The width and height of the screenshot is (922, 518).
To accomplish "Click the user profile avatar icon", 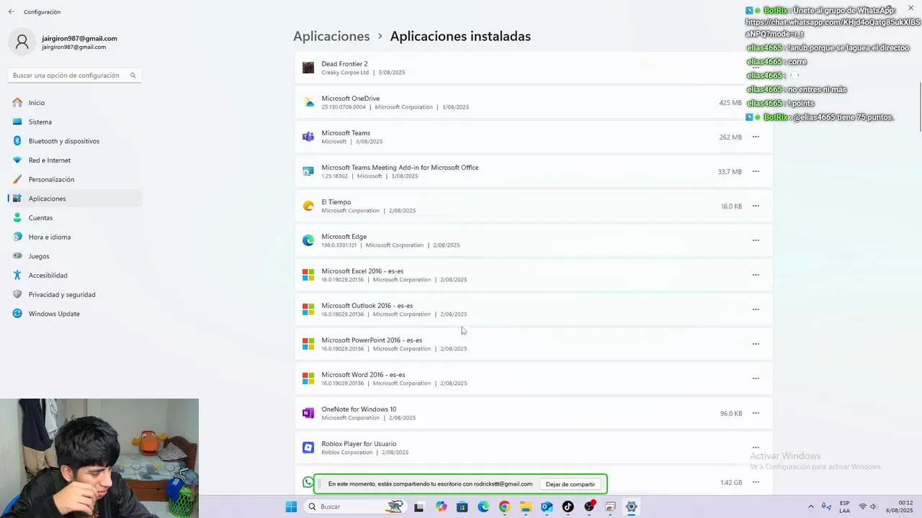I will tap(22, 42).
